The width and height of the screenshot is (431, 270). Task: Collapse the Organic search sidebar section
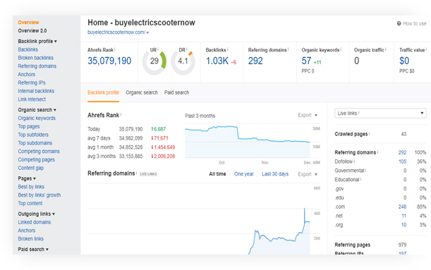click(x=37, y=110)
